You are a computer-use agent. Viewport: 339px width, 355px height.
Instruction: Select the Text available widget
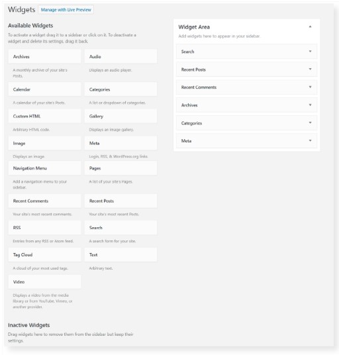[x=121, y=255]
